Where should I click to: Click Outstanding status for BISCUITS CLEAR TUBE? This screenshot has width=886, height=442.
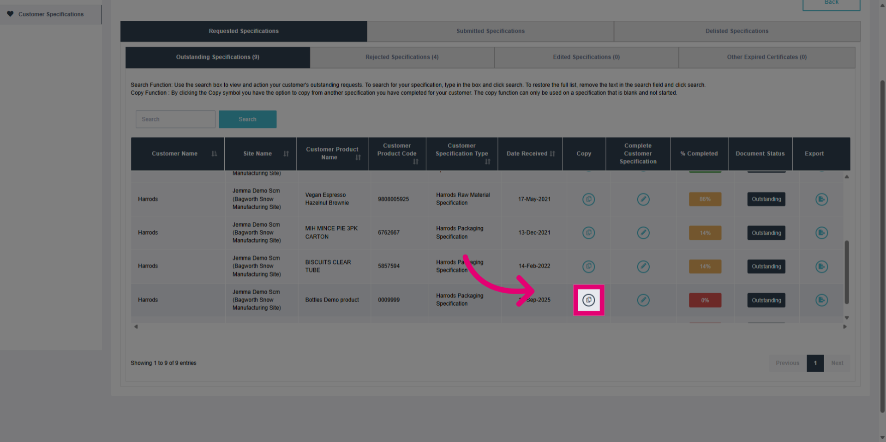pos(766,266)
